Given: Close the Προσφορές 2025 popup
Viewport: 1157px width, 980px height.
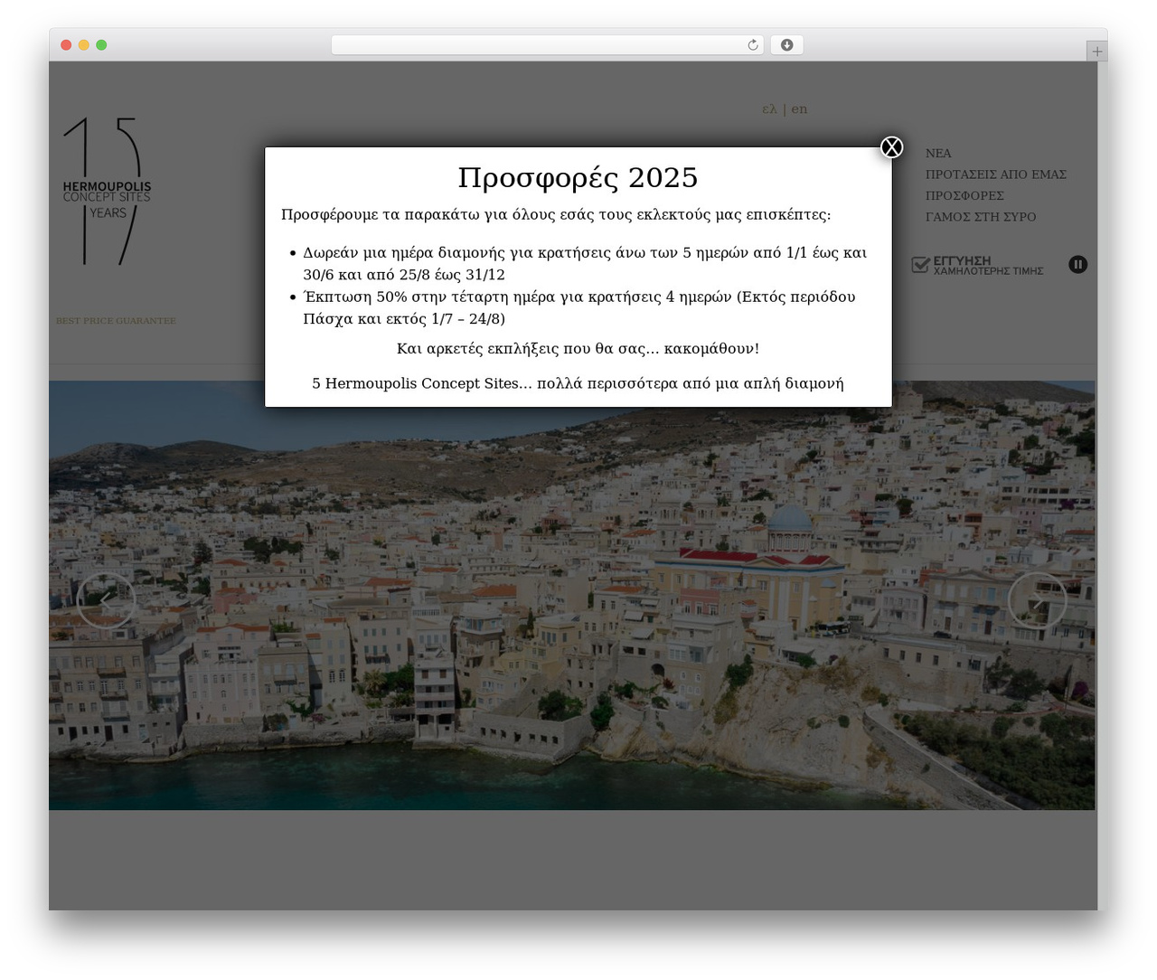Looking at the screenshot, I should coord(891,147).
